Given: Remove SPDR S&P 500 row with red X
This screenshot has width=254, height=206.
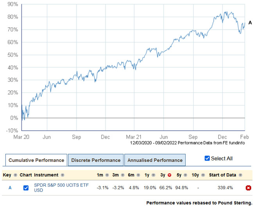Looking at the screenshot, I should point(248,188).
